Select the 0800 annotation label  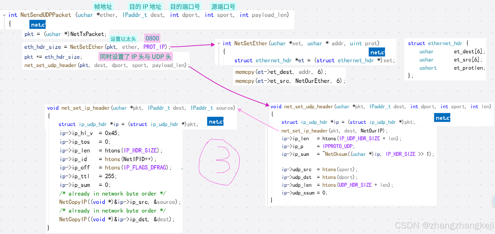click(152, 38)
